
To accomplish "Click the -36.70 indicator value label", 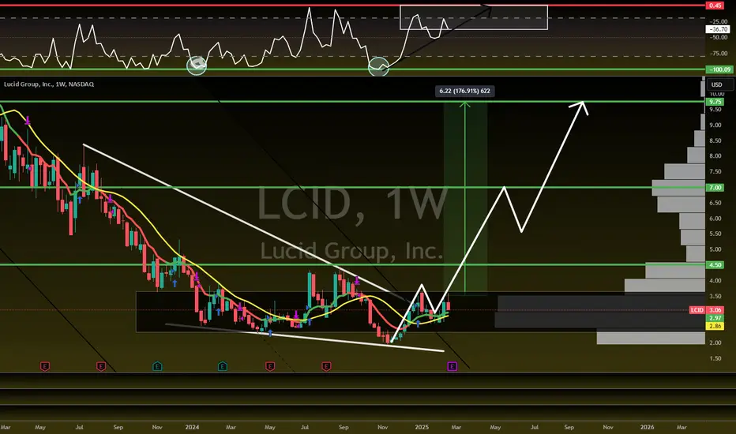I will tap(718, 29).
